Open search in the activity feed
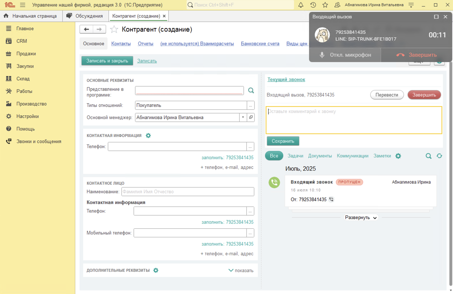Screen dimensions: 453x294 coord(428,156)
